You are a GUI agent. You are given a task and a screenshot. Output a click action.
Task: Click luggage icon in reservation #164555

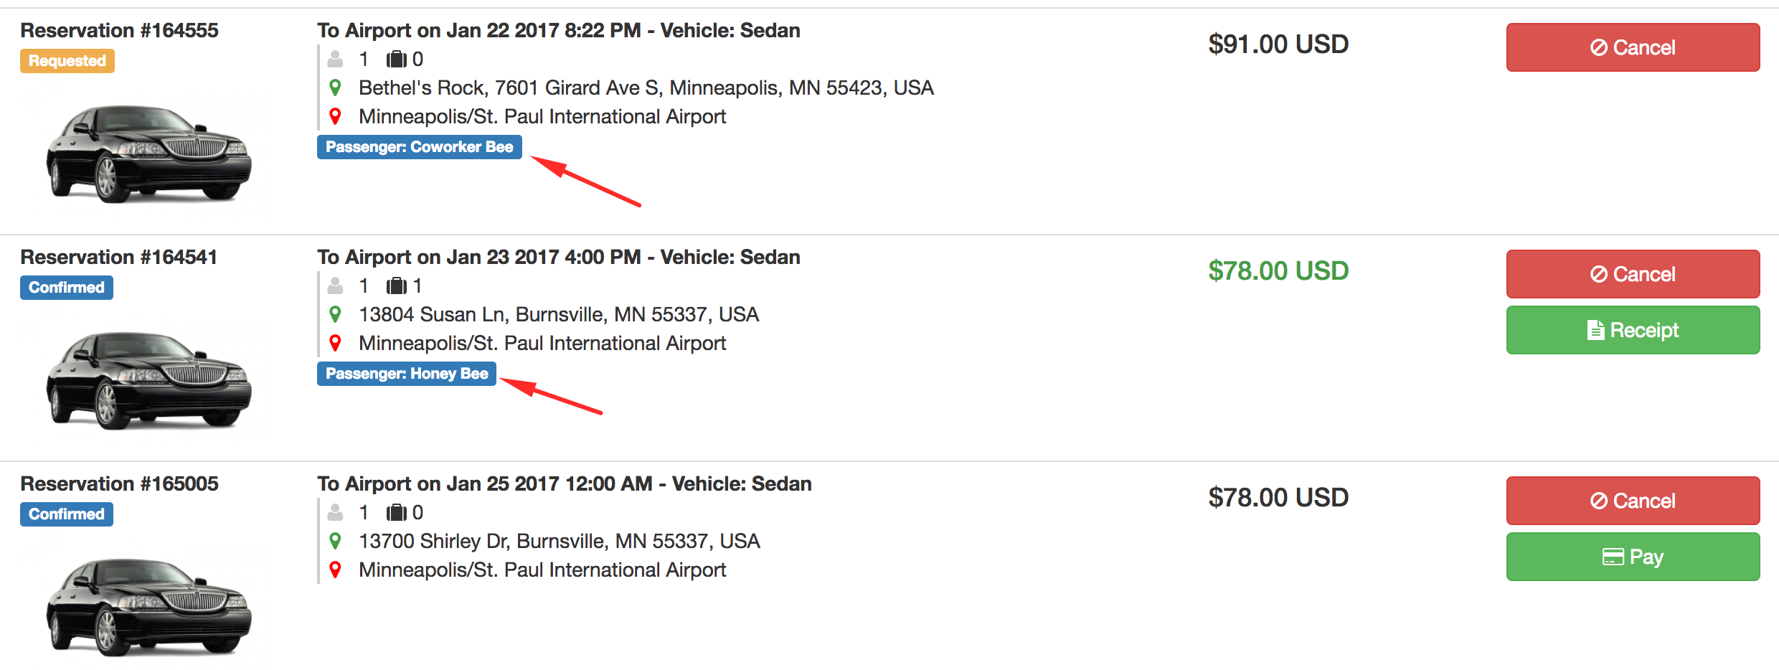tap(396, 59)
